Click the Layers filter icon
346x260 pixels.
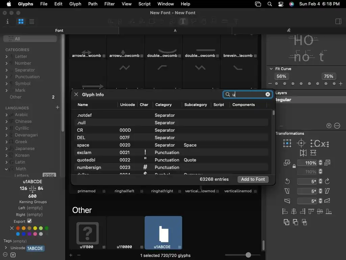coord(329,126)
